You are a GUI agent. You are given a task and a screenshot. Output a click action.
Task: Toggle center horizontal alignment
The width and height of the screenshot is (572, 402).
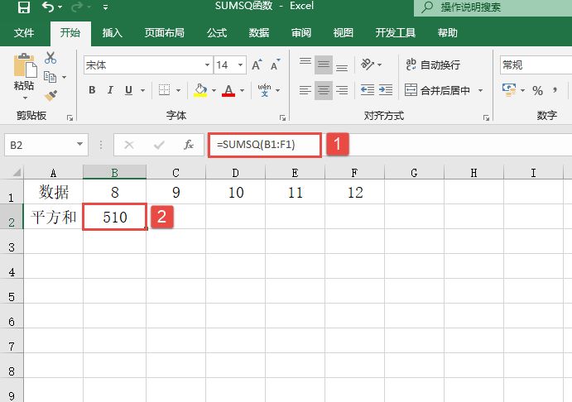[323, 90]
